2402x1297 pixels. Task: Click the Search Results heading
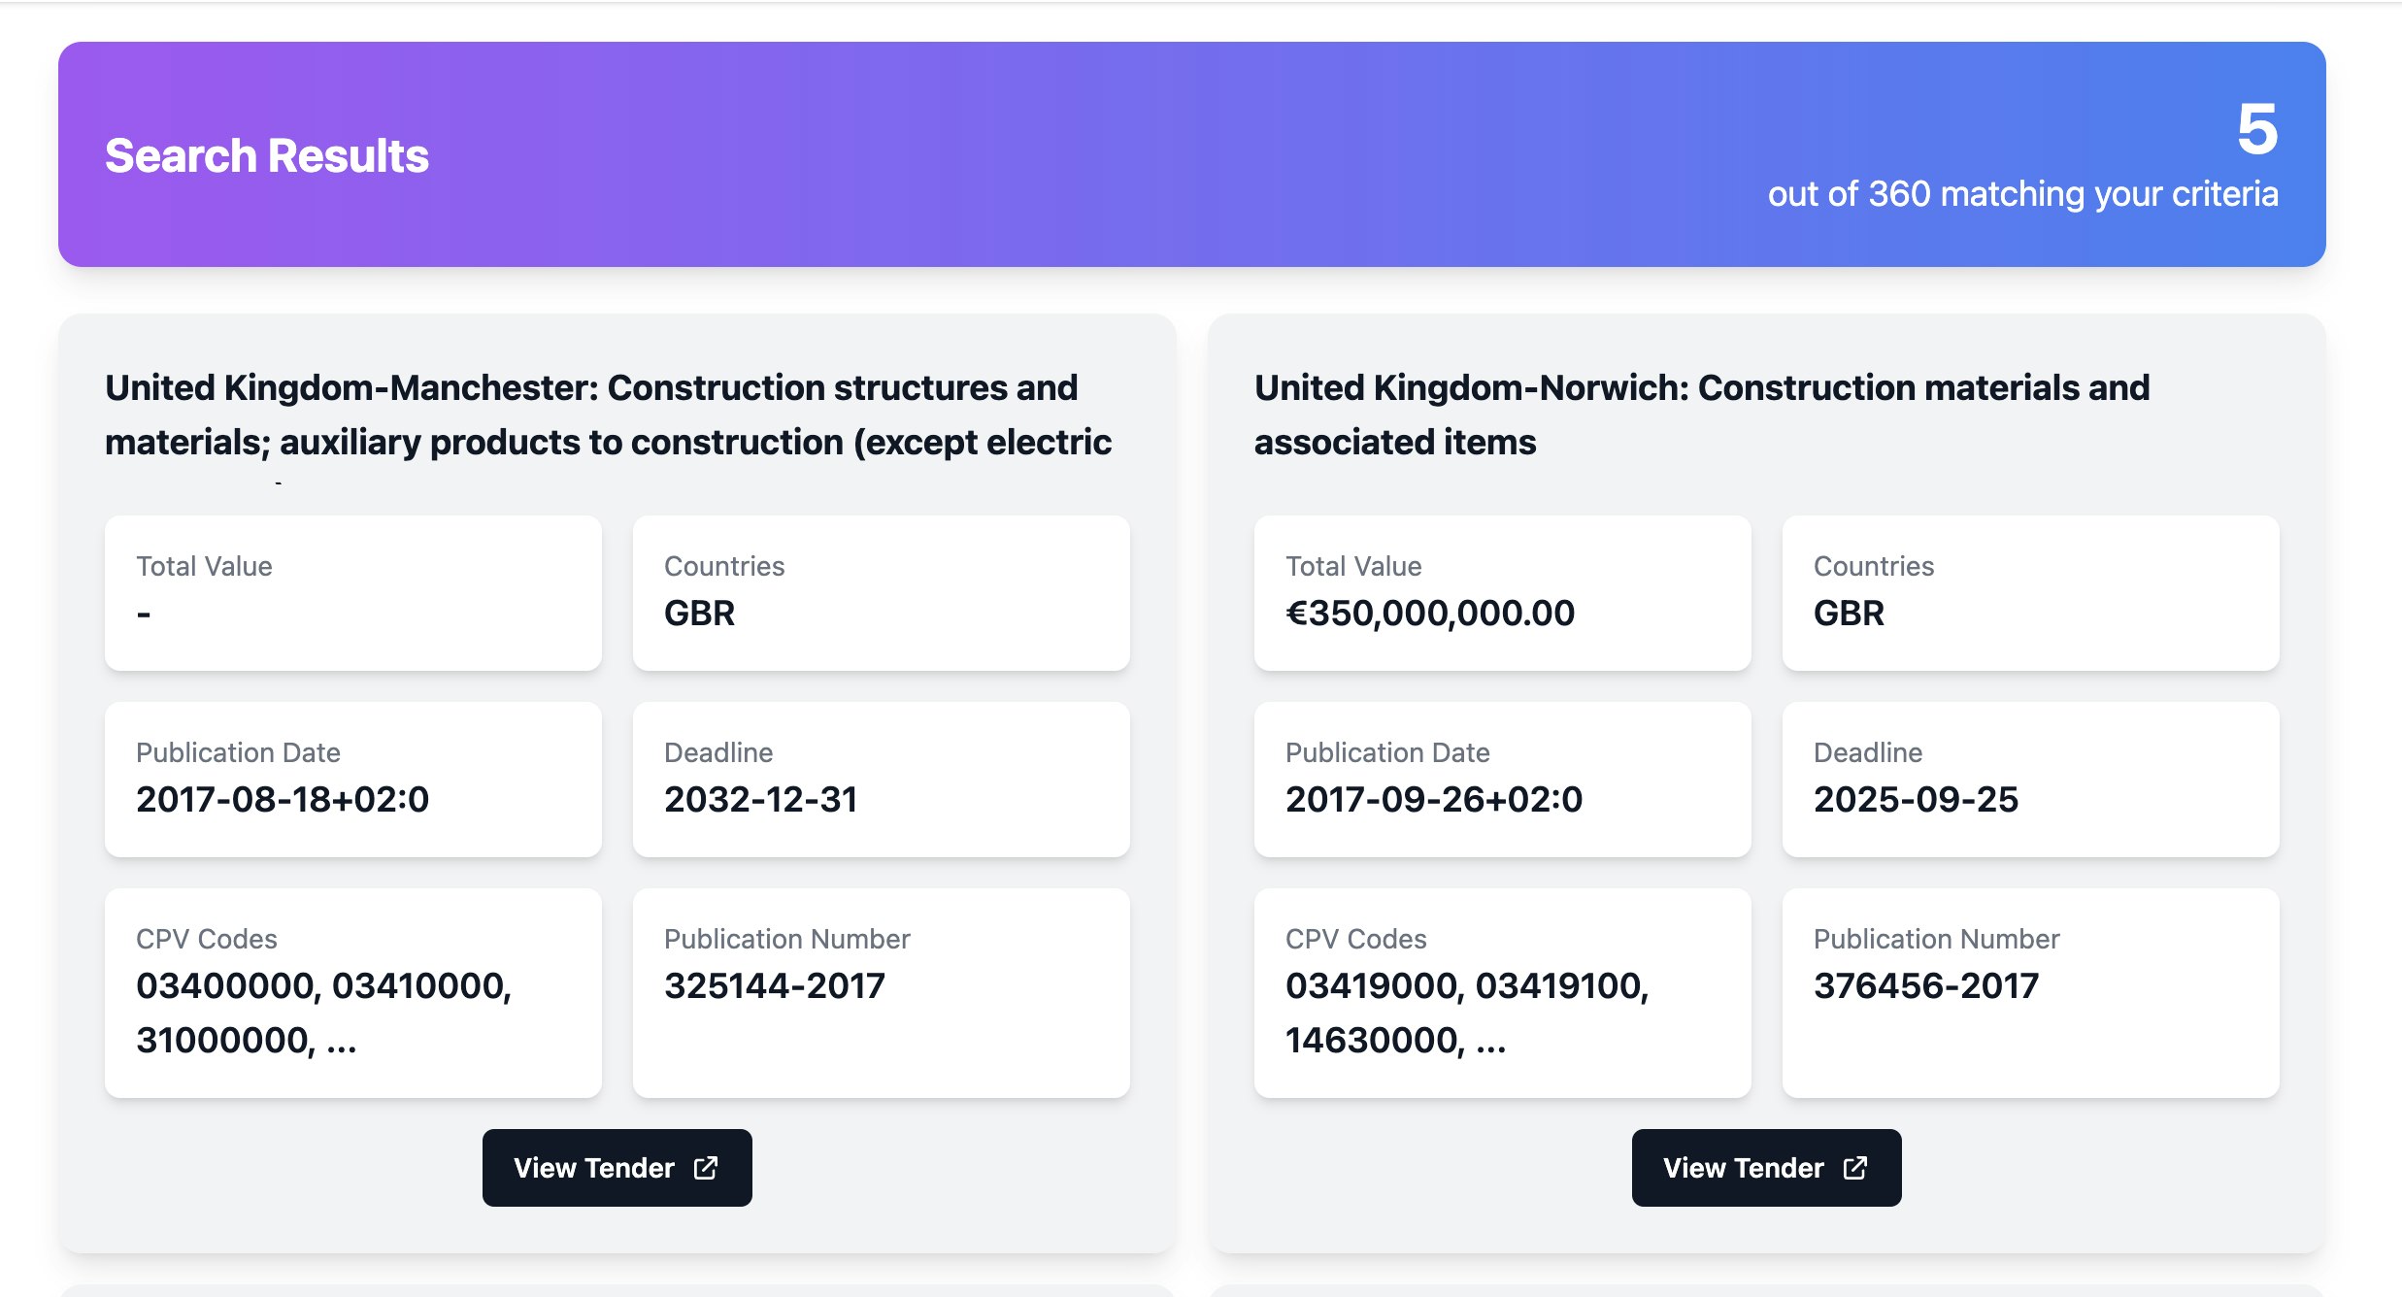point(267,155)
